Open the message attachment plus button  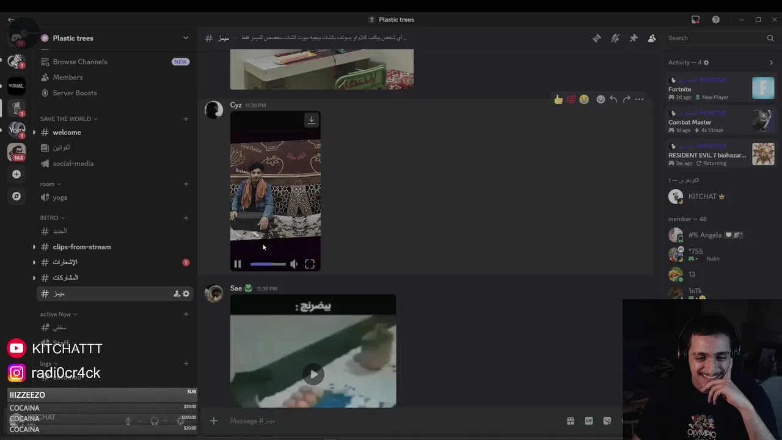(214, 420)
